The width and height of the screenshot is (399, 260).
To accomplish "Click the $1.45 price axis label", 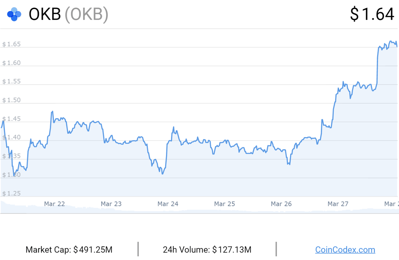I will [12, 119].
